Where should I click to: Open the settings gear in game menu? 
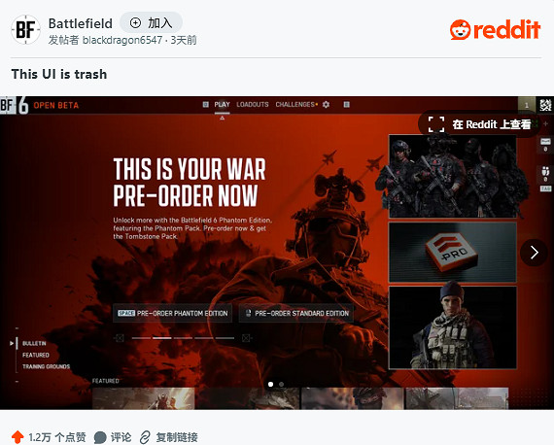(x=326, y=105)
